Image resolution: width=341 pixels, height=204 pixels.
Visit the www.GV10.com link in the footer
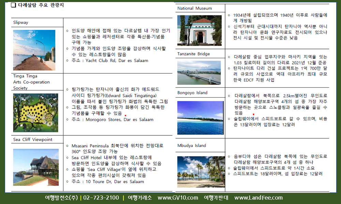coord(178,198)
